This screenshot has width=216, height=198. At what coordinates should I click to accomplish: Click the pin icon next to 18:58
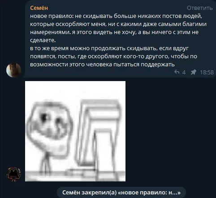coord(194,72)
